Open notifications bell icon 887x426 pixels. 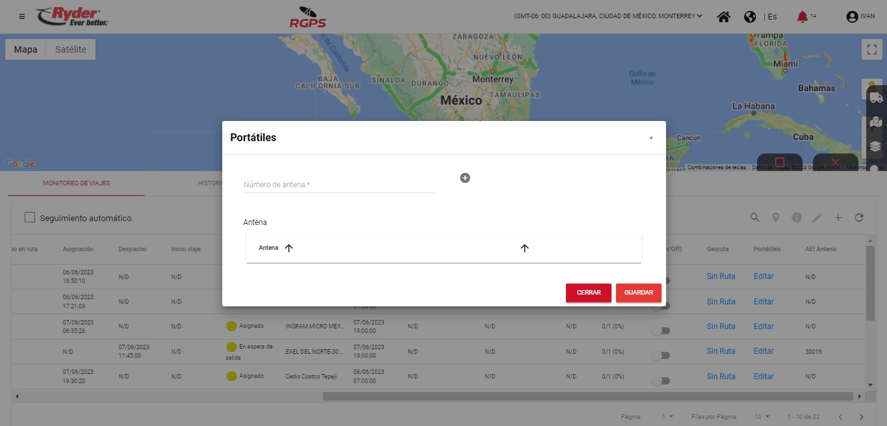803,17
